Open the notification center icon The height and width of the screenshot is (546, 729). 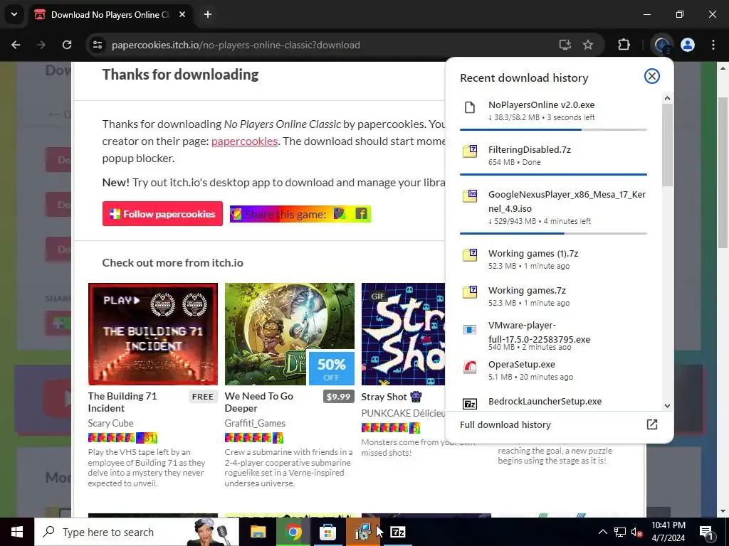click(706, 532)
